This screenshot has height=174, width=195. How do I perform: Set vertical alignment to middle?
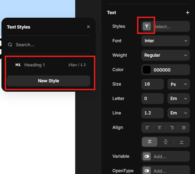166,142
